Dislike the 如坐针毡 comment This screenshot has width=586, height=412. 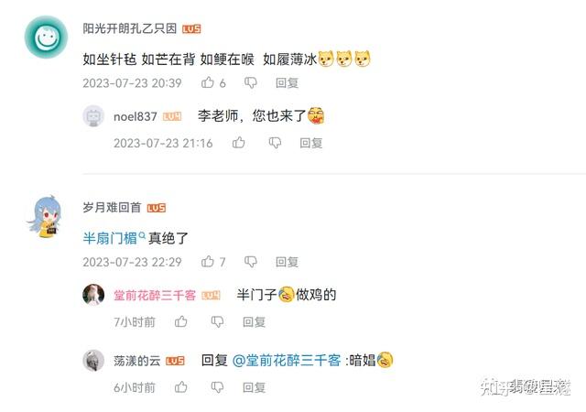250,82
